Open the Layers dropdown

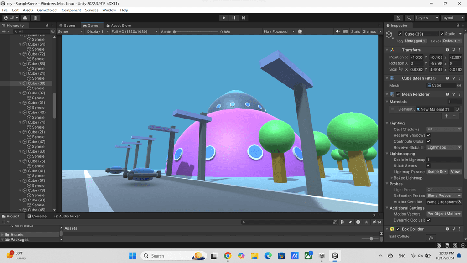427,18
